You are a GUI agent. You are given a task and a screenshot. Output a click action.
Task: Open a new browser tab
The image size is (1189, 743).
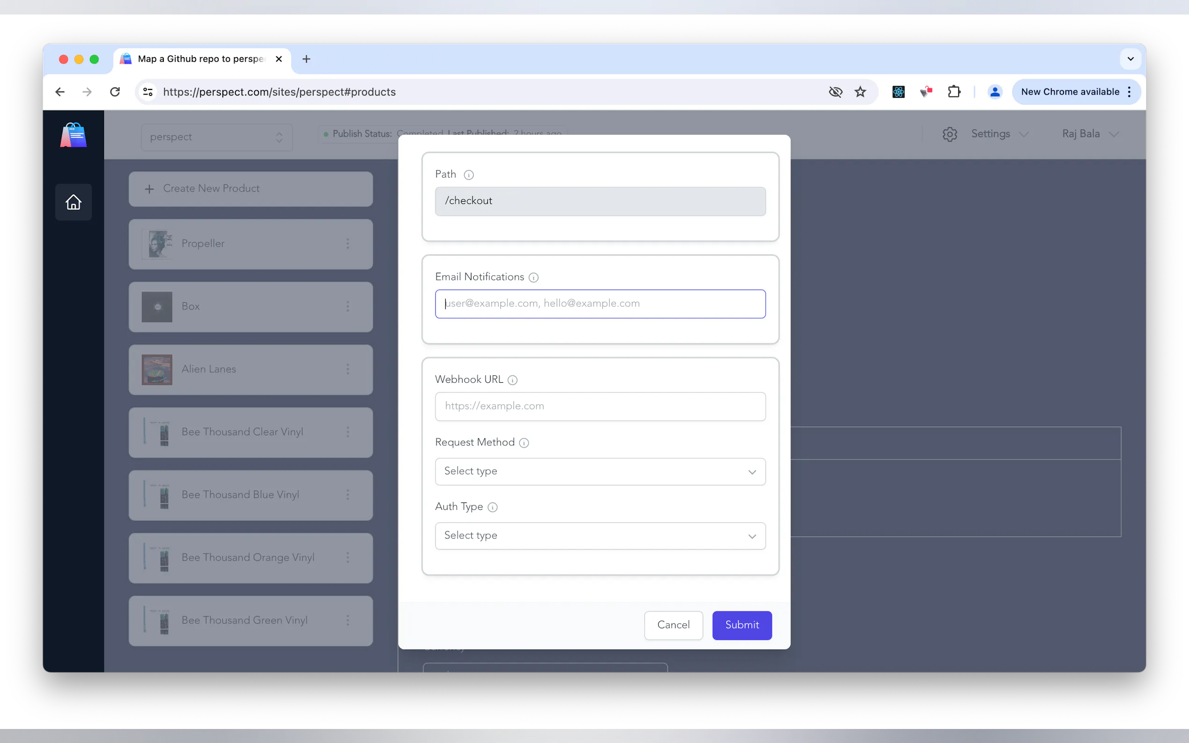[x=306, y=59]
